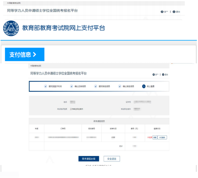
Task: Click the checkmark icon for 填写预留手机号
Action: [46, 86]
